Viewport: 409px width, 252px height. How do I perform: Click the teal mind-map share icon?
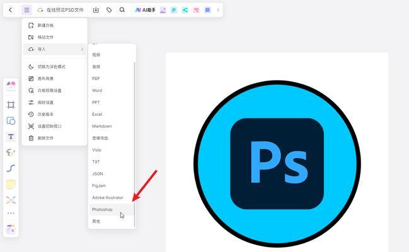coord(185,10)
